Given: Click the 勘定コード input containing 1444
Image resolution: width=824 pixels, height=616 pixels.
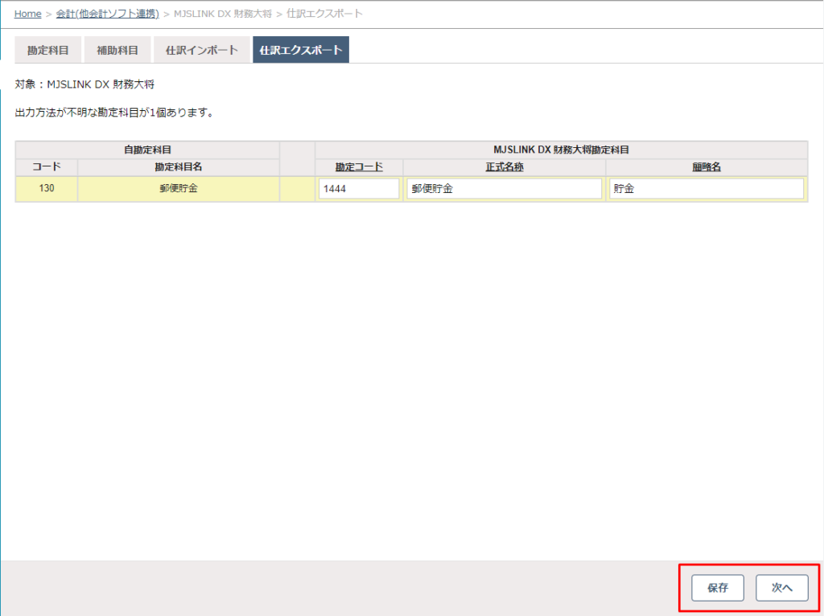Looking at the screenshot, I should [359, 189].
